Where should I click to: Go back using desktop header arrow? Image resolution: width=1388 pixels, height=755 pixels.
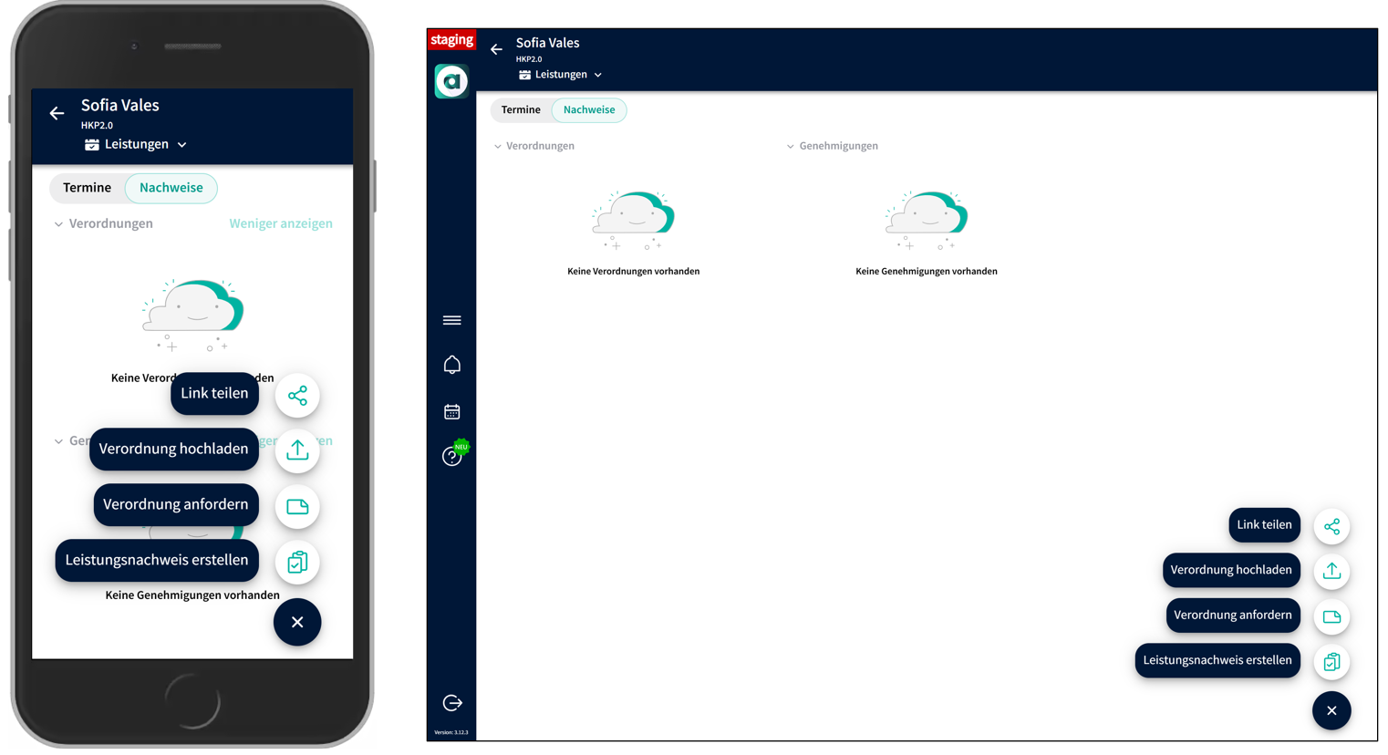click(x=496, y=50)
